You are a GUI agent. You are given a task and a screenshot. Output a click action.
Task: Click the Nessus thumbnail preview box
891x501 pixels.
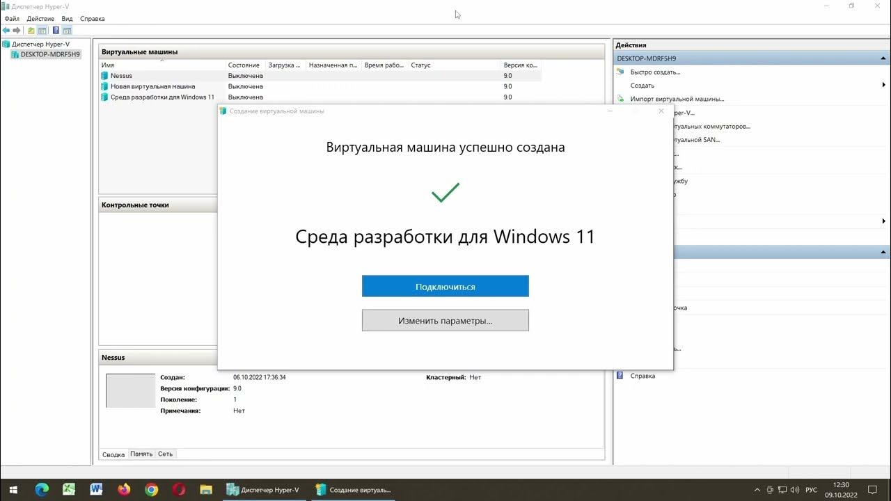[131, 390]
